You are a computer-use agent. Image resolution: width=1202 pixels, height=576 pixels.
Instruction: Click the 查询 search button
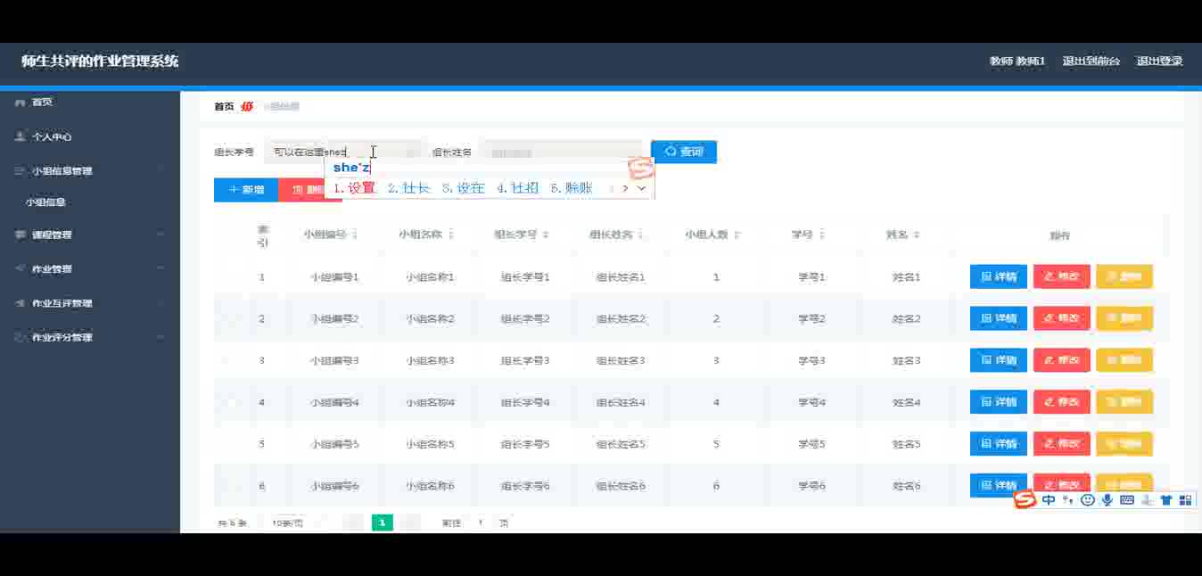point(683,152)
